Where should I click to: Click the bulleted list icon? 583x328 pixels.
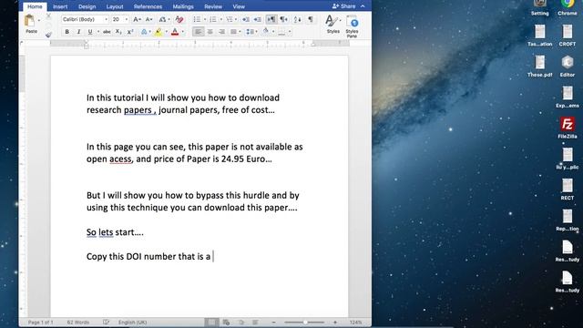(197, 19)
